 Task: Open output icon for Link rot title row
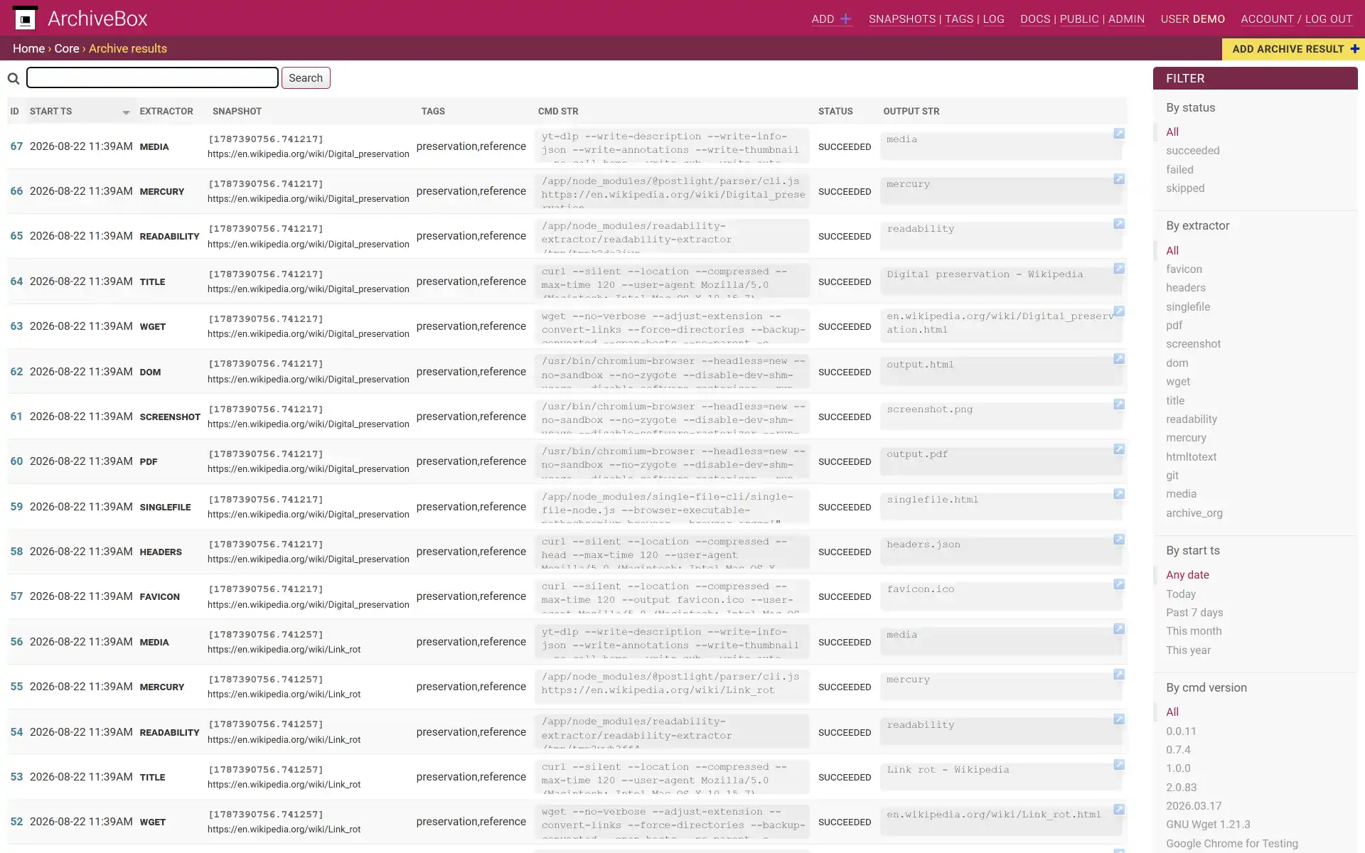click(1119, 765)
